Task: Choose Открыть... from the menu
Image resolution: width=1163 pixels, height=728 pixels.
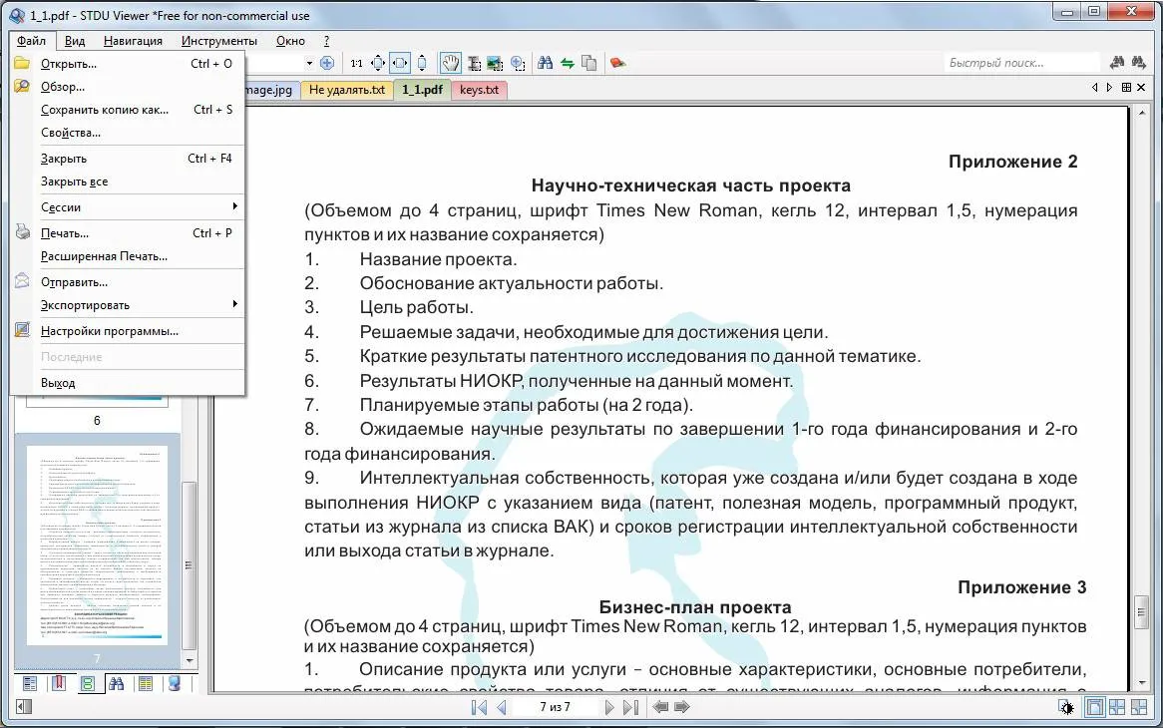Action: (127, 64)
